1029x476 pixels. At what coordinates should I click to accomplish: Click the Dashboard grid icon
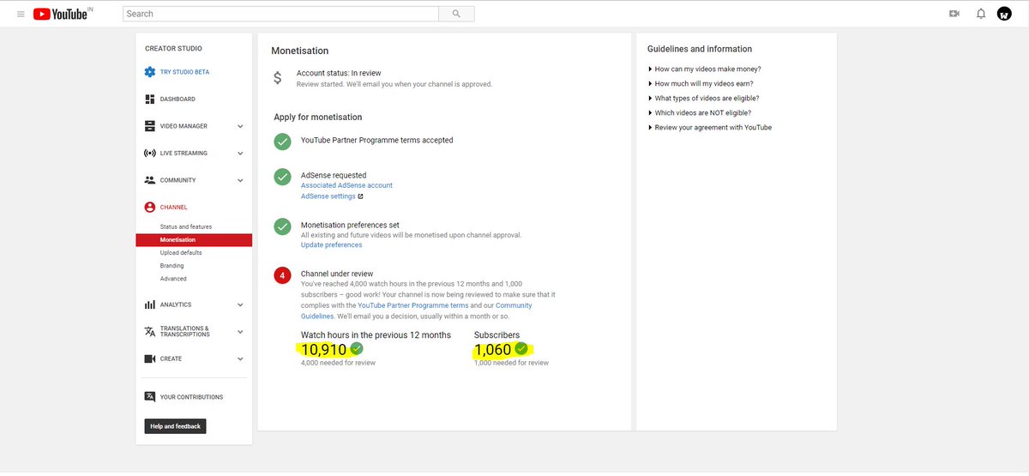150,99
